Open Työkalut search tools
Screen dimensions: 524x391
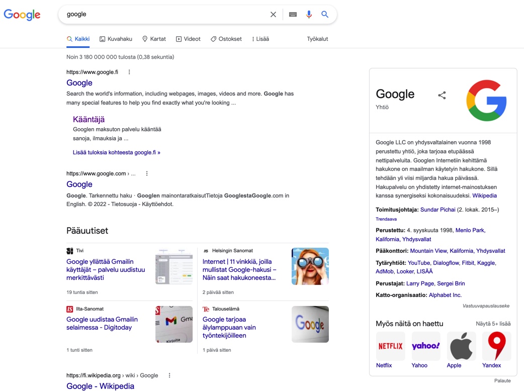pyautogui.click(x=317, y=39)
